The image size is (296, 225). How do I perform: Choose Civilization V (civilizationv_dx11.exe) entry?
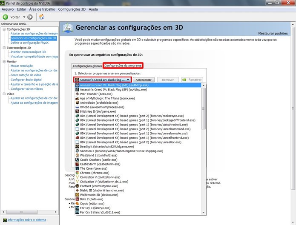click(x=138, y=182)
